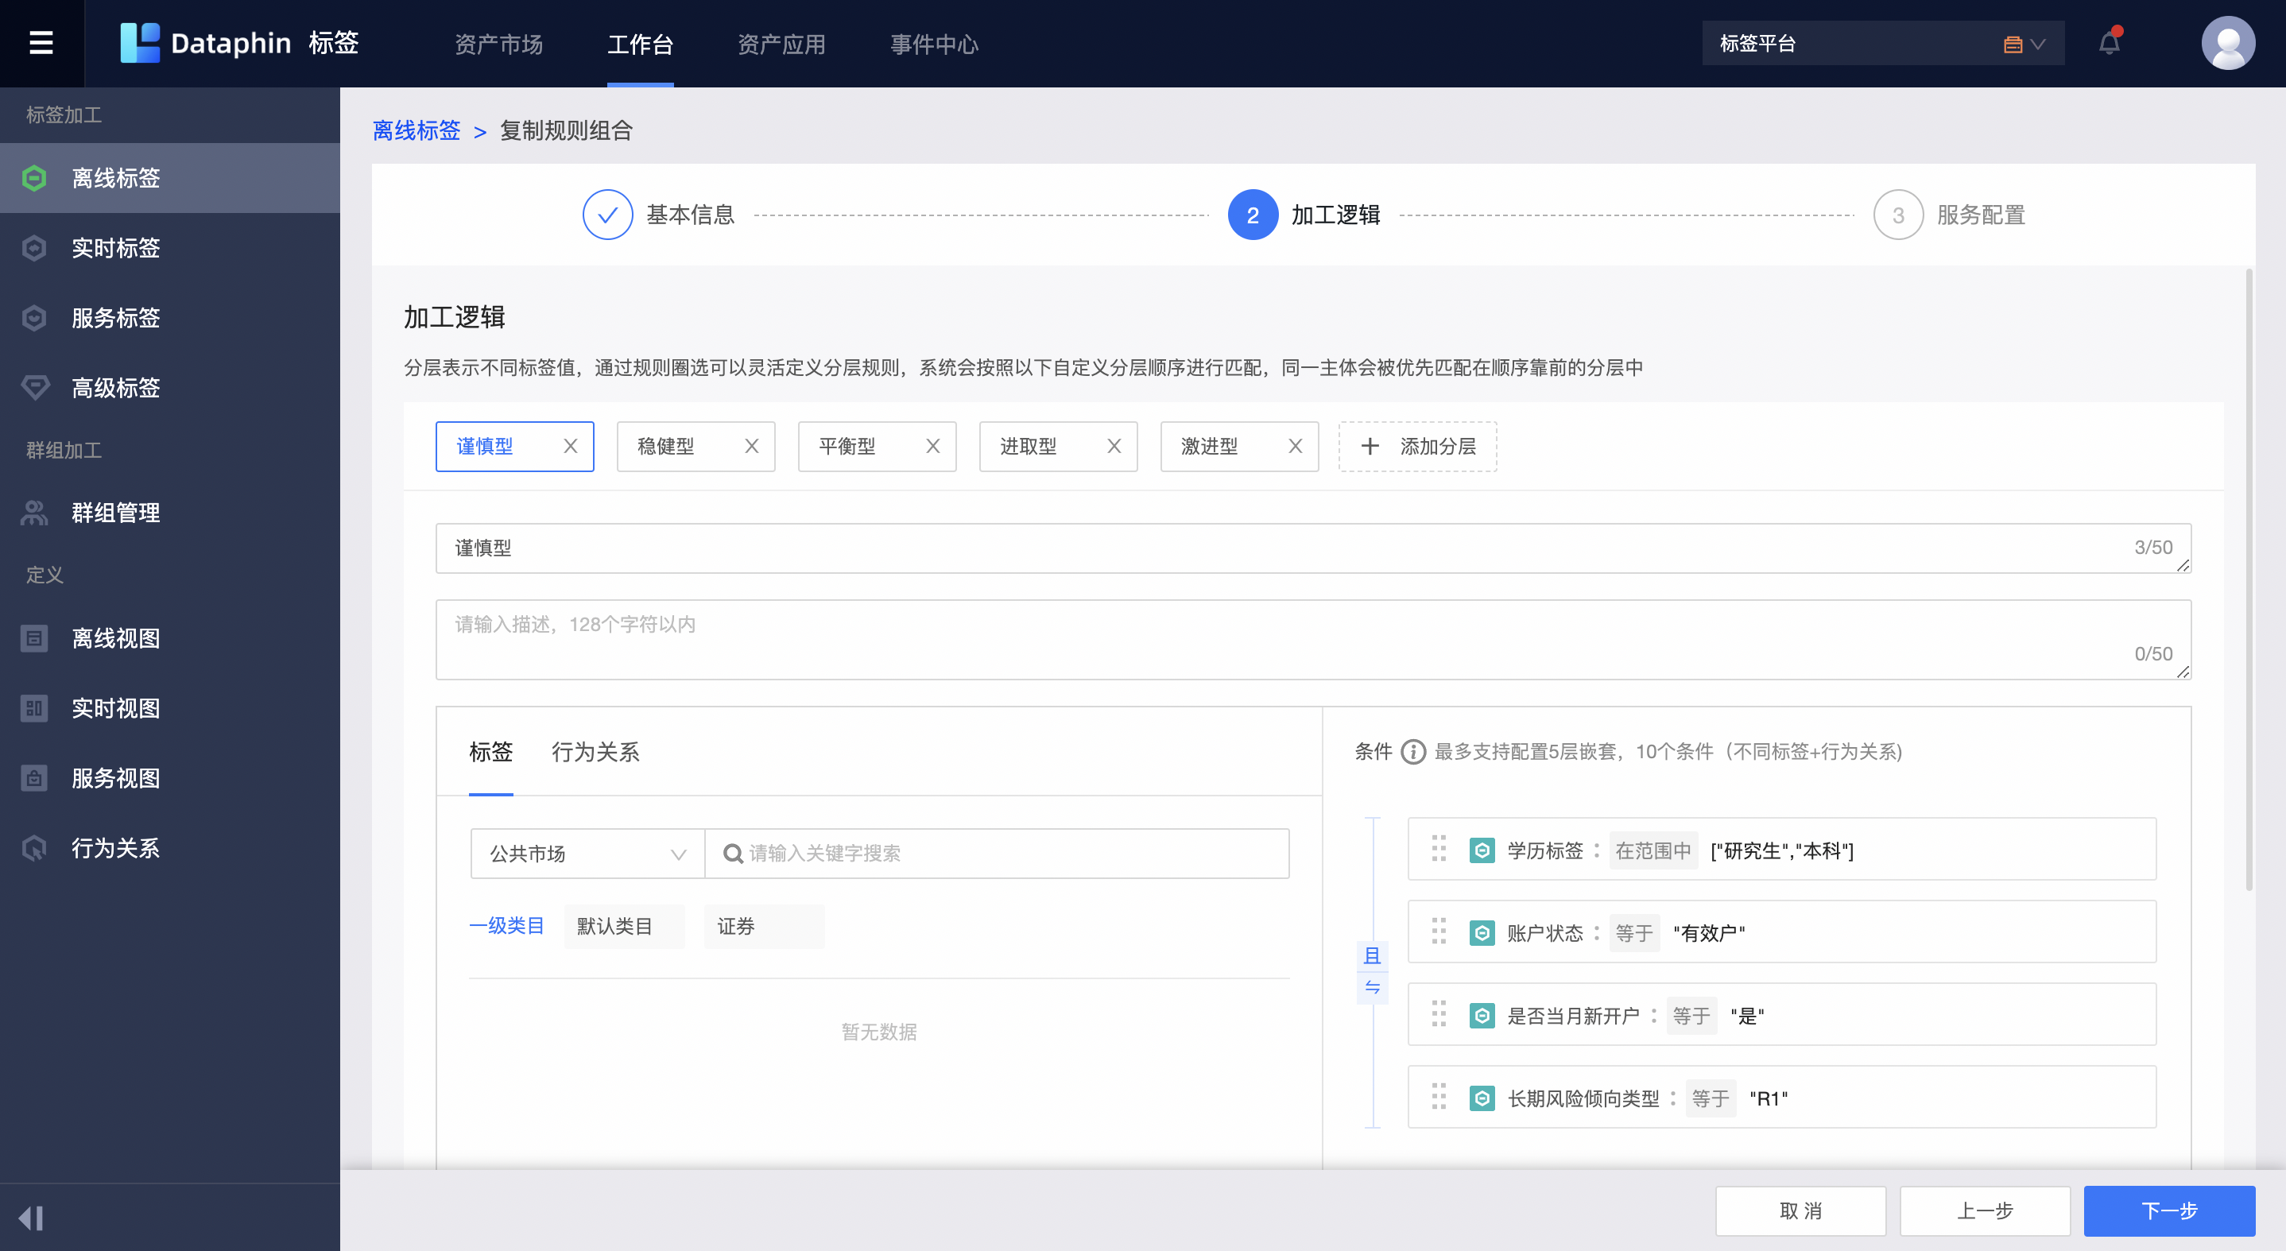Switch to the 行为关系 tab
Image resolution: width=2286 pixels, height=1251 pixels.
pyautogui.click(x=595, y=753)
